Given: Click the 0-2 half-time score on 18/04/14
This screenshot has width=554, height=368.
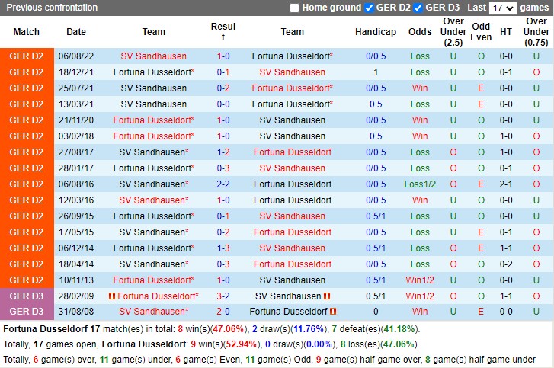Looking at the screenshot, I should tap(505, 264).
